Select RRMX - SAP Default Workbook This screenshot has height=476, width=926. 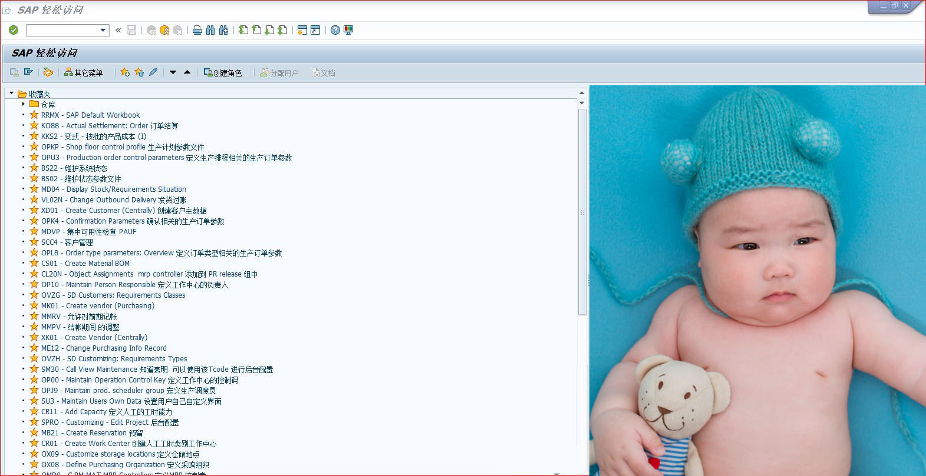(x=90, y=115)
